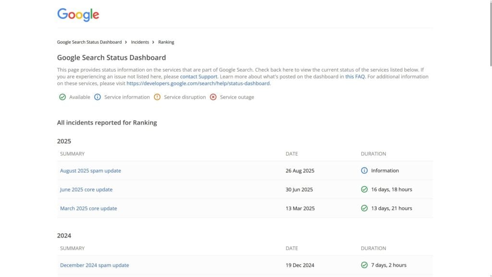Click the green Available legend icon
492x277 pixels.
(62, 97)
